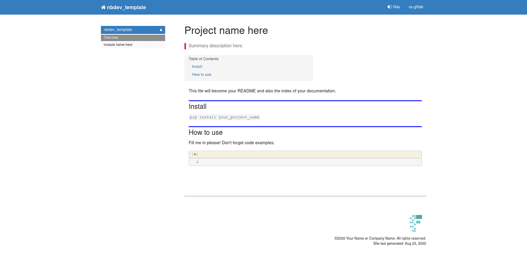Select the 1+1 code input cell

pyautogui.click(x=305, y=154)
